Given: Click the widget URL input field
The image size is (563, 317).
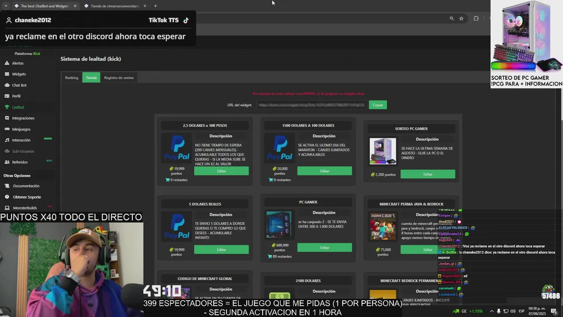Looking at the screenshot, I should pyautogui.click(x=311, y=105).
